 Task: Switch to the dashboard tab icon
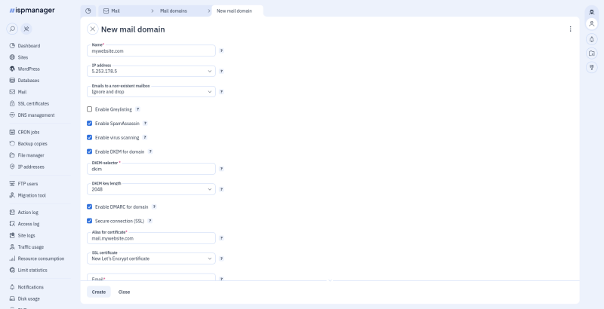pyautogui.click(x=88, y=11)
